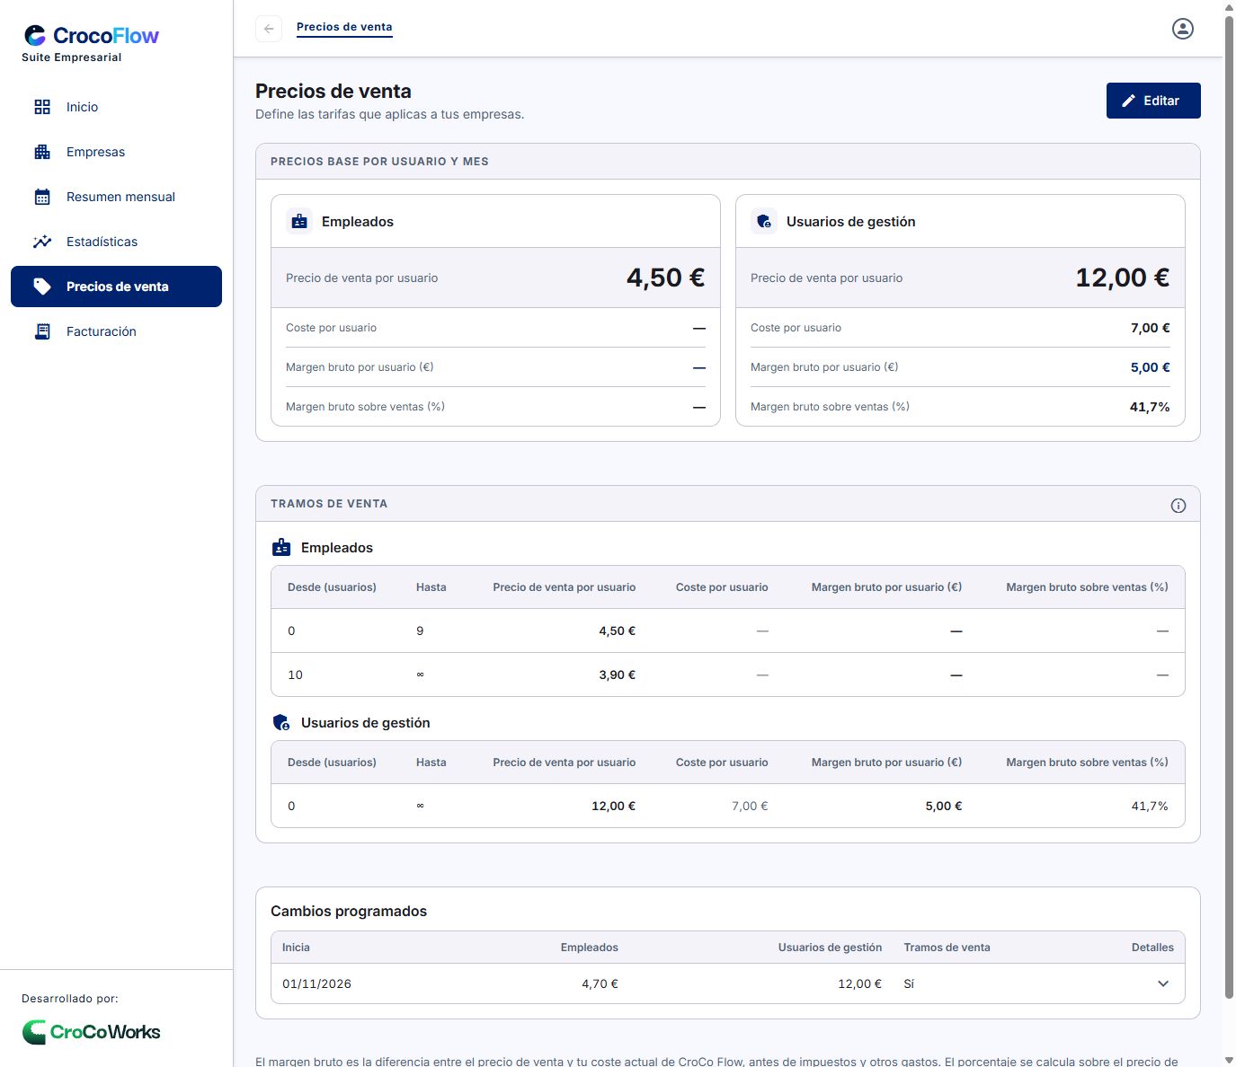Expand details of the 01/11/2026 scheduled change
Image resolution: width=1236 pixels, height=1067 pixels.
pyautogui.click(x=1163, y=983)
